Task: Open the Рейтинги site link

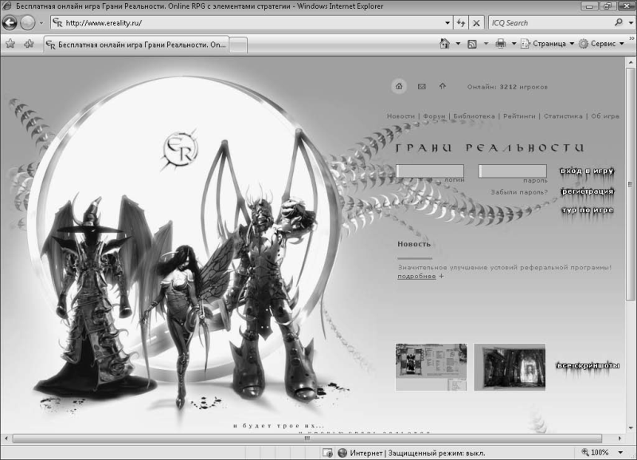Action: click(x=520, y=116)
